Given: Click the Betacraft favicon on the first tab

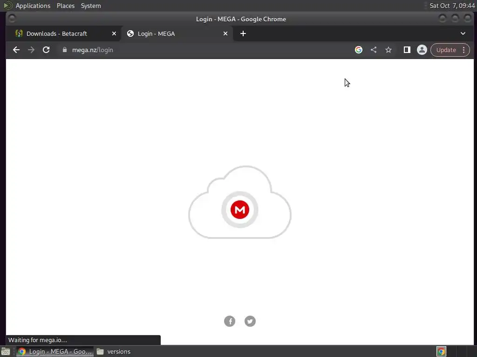Looking at the screenshot, I should coord(19,33).
